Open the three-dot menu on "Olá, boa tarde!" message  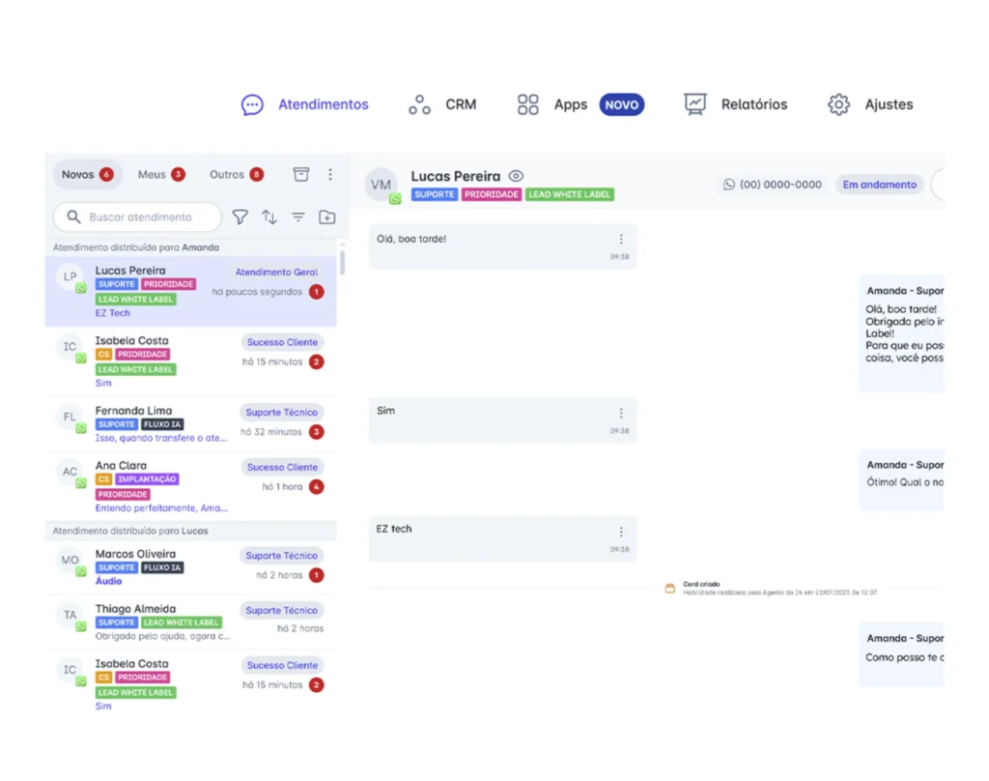click(621, 239)
